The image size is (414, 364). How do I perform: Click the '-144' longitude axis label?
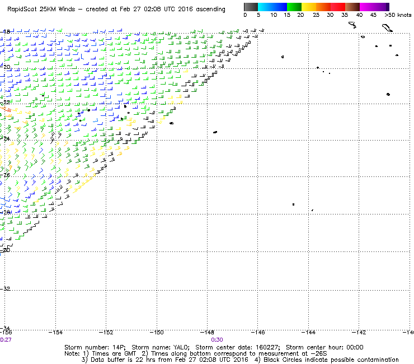308,332
